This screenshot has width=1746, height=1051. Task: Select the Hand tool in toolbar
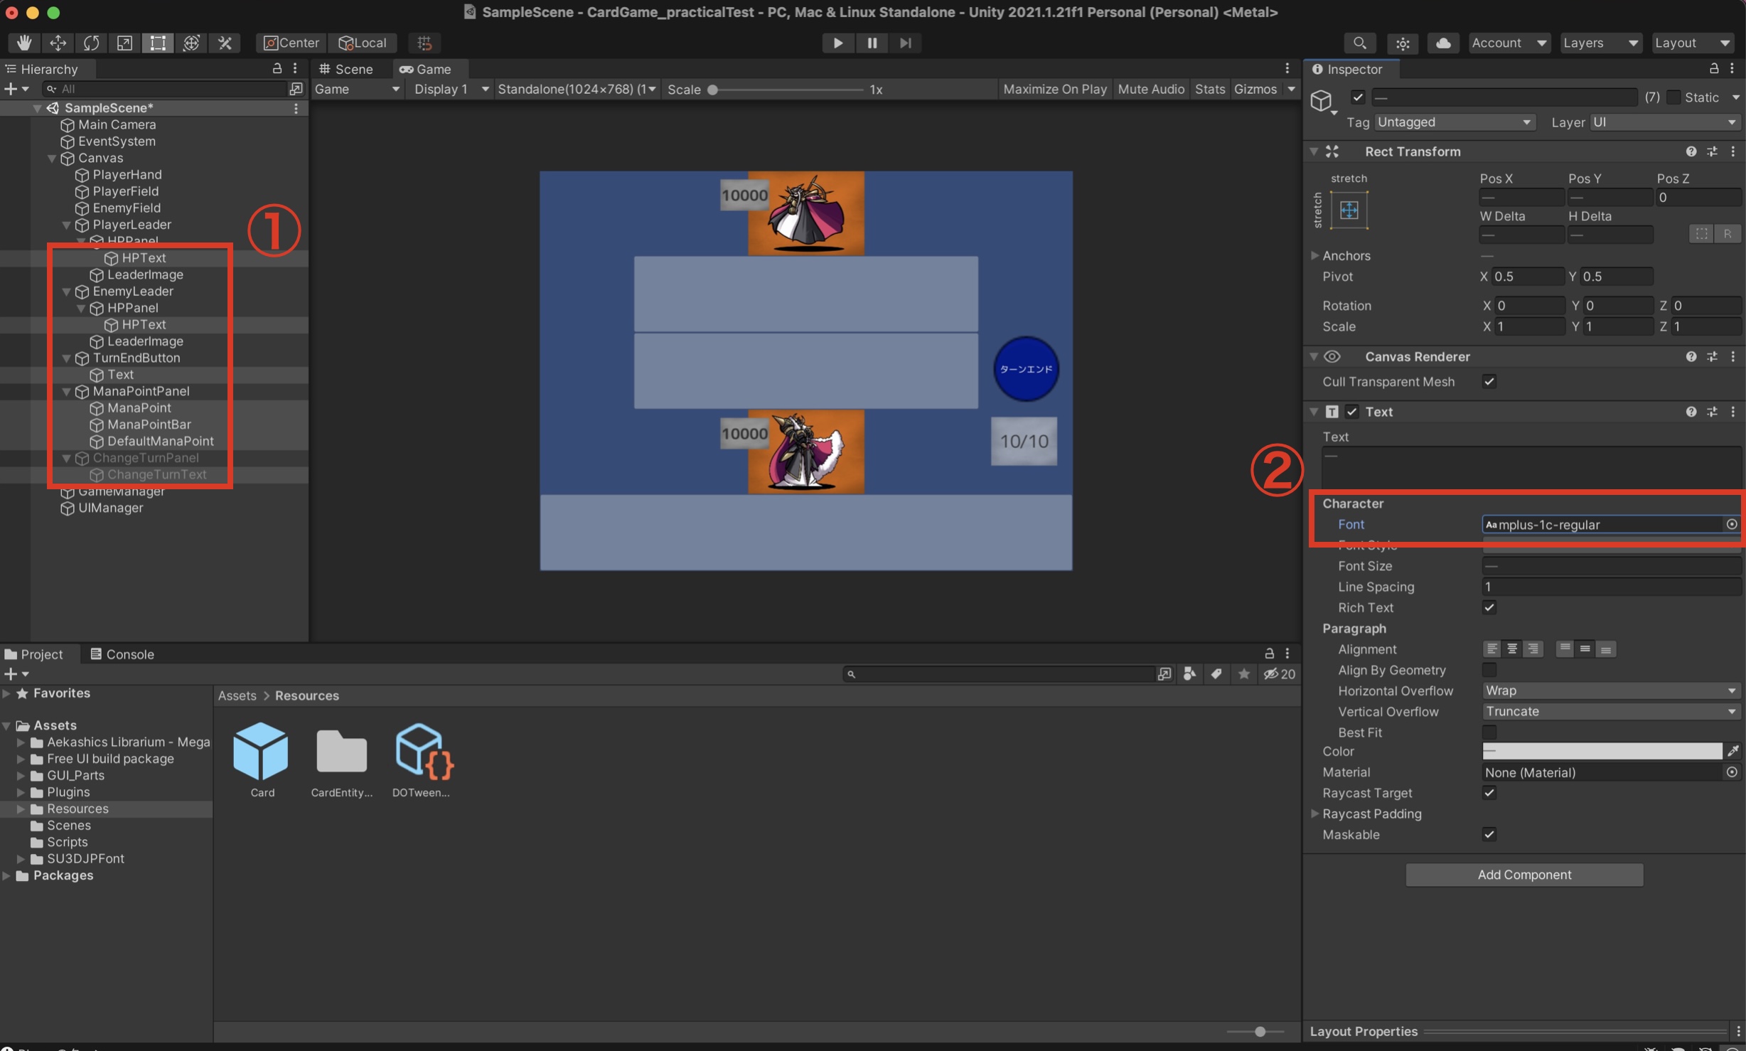(x=23, y=43)
